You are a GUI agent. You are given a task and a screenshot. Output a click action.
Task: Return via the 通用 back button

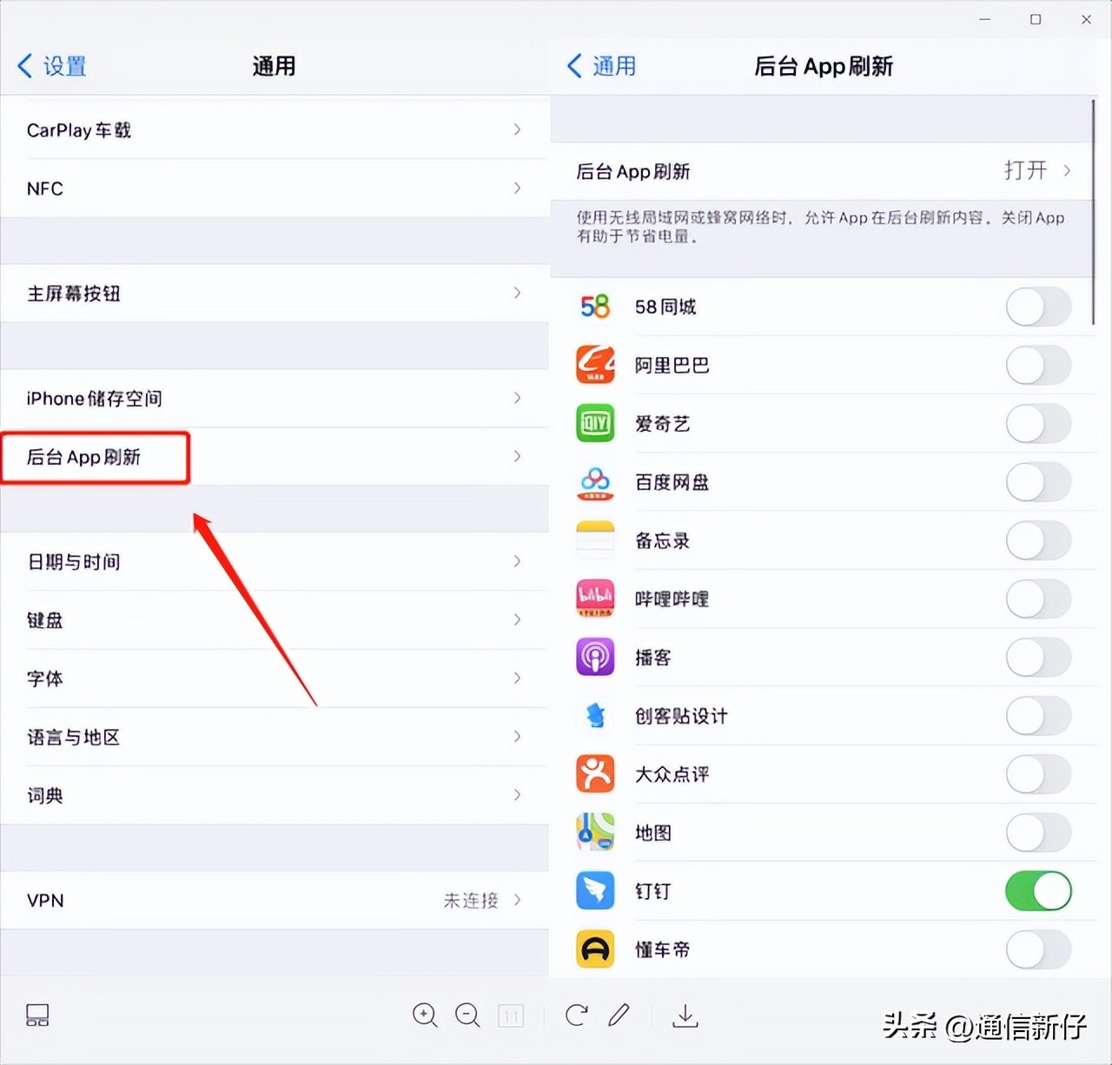click(600, 66)
